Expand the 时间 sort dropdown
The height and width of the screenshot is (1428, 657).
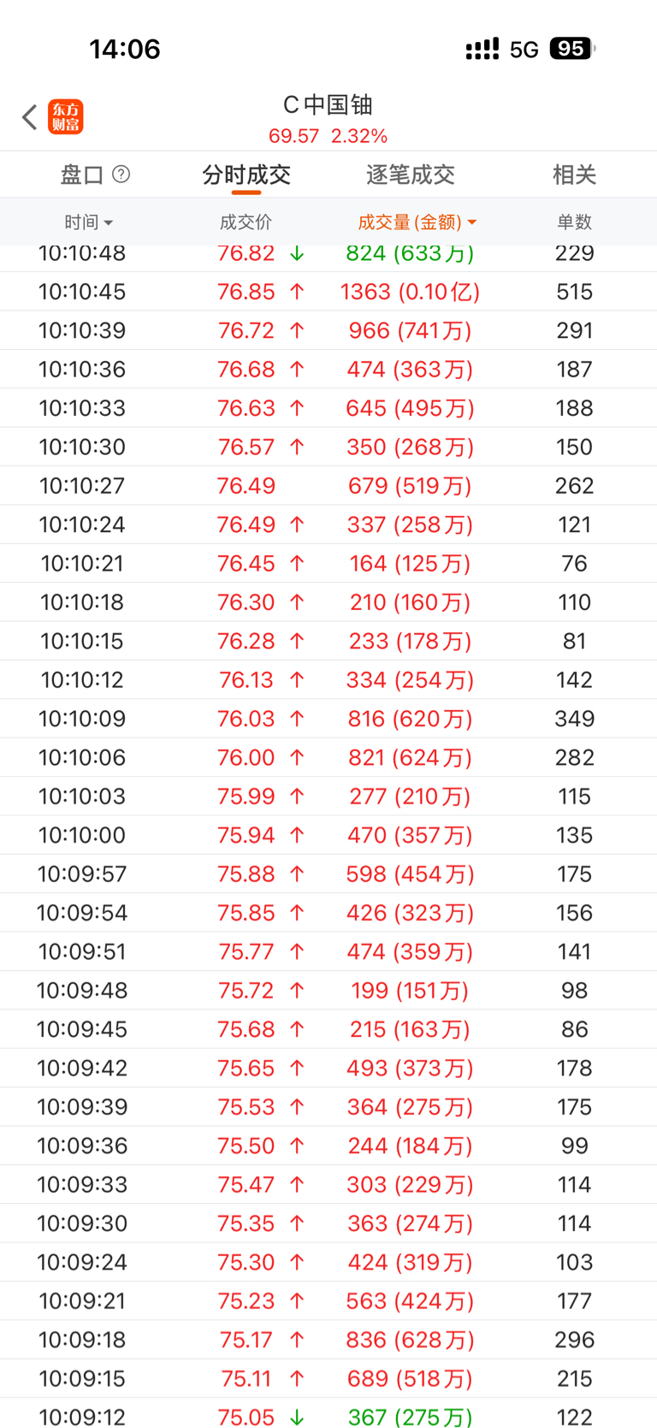88,222
